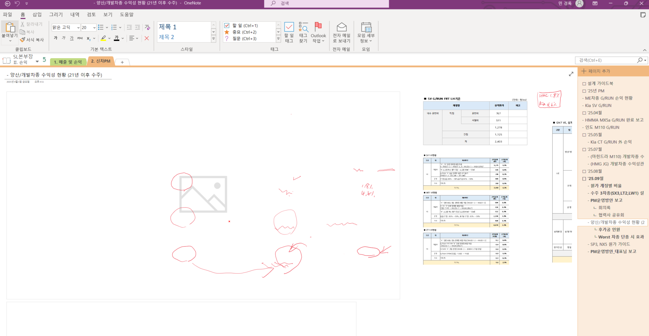Click the bulleted list icon
This screenshot has height=336, width=649.
tap(101, 27)
